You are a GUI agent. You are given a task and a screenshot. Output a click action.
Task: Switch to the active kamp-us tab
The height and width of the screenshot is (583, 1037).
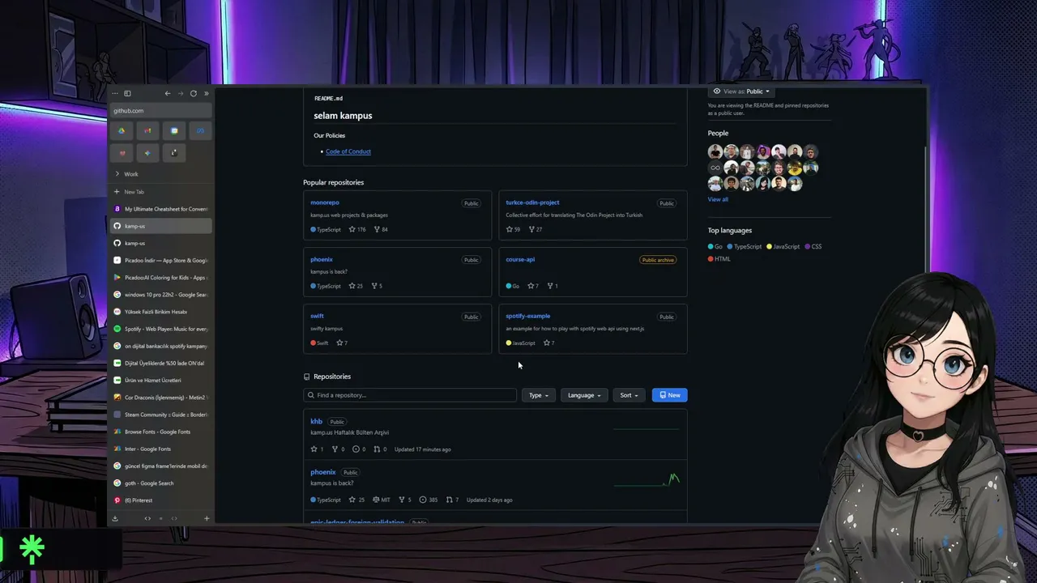tap(160, 226)
